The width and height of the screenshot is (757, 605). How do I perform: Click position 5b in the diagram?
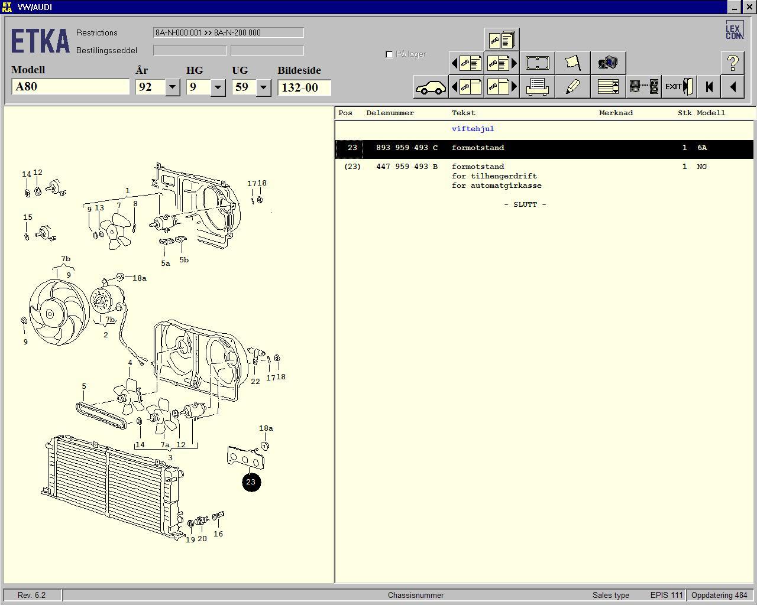[184, 260]
